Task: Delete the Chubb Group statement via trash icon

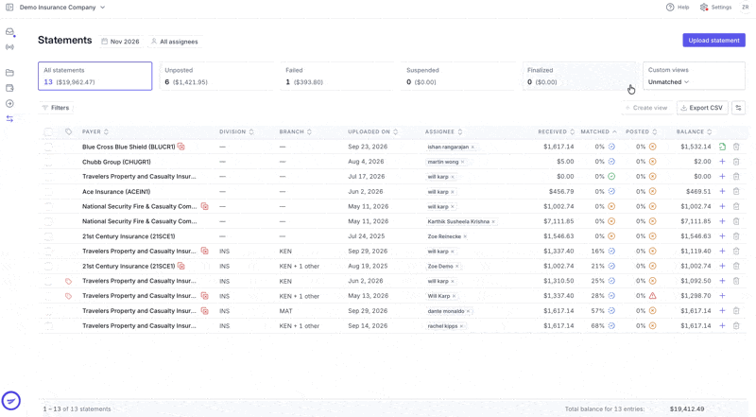Action: click(x=736, y=162)
